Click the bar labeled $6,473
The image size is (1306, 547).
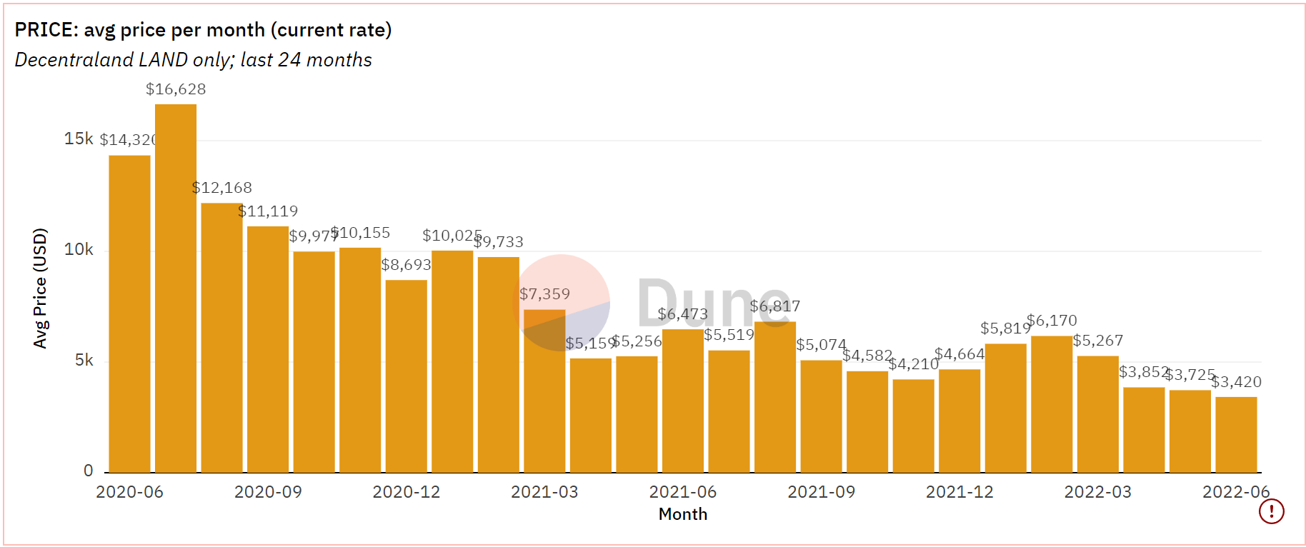682,400
